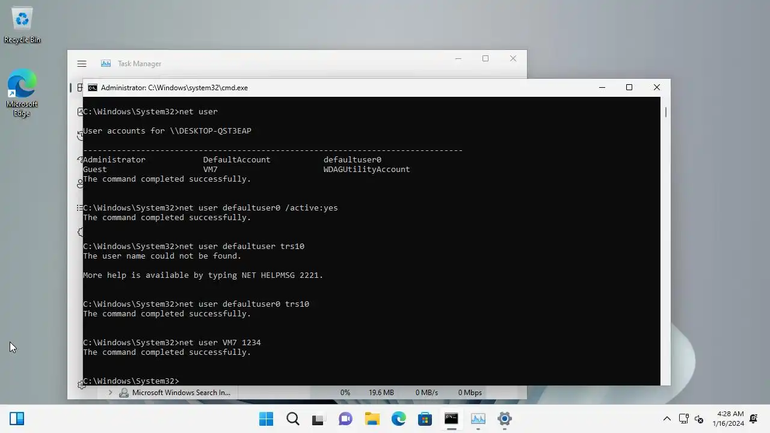Click the Windows Search Indexer process icon
The height and width of the screenshot is (433, 770).
[x=124, y=393]
